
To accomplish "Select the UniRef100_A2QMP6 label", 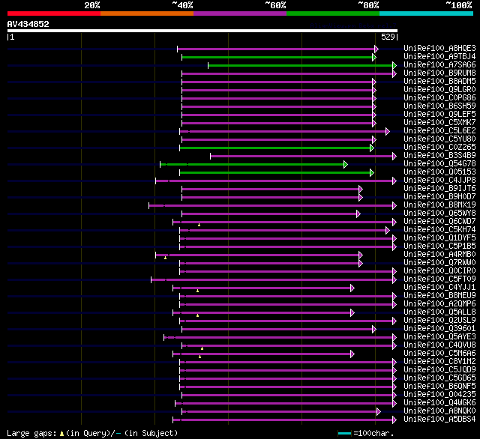I will 439,304.
